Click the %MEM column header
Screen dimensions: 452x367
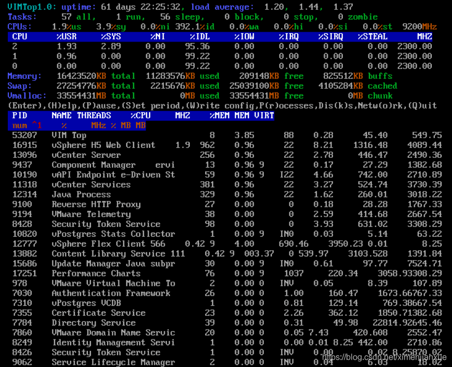[x=220, y=116]
